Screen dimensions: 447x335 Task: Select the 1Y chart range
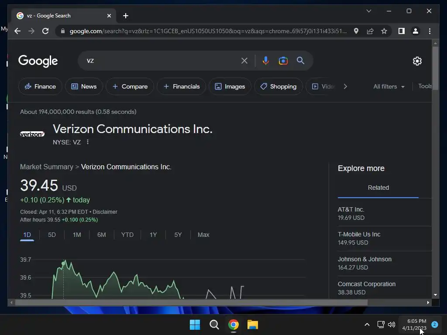pos(153,235)
